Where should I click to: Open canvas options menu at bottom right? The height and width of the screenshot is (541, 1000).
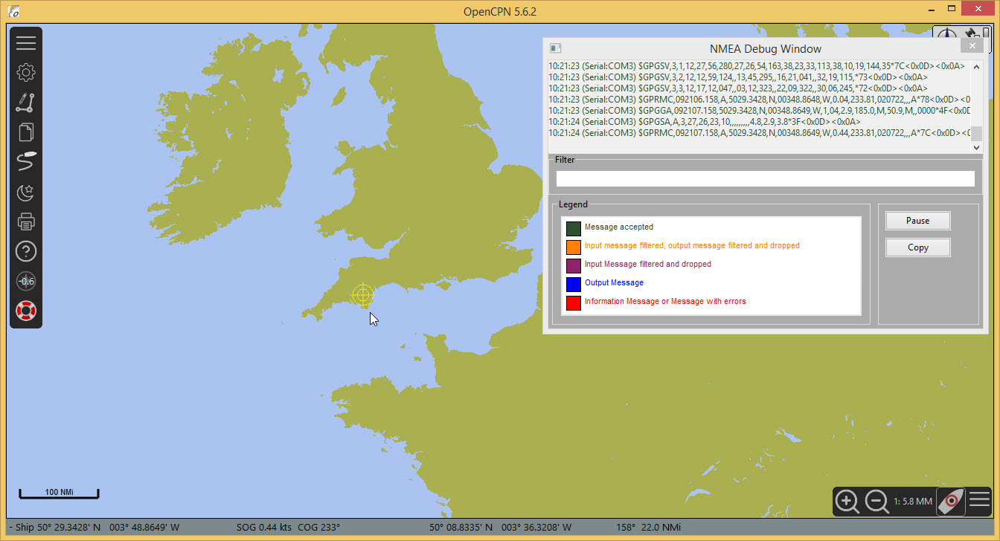pos(979,499)
